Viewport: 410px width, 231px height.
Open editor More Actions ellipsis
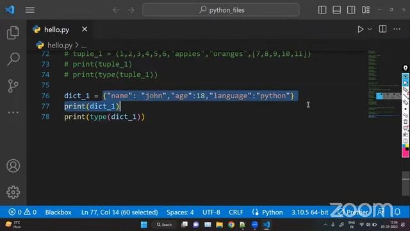click(x=397, y=29)
